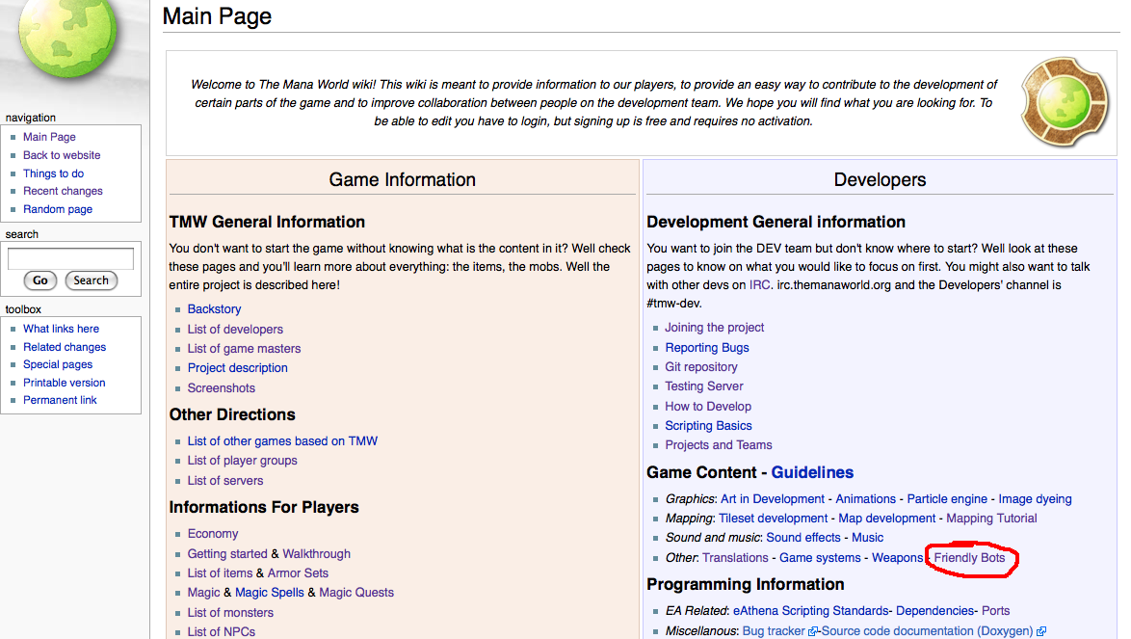Open Image dyeing link
The width and height of the screenshot is (1131, 639).
point(1035,499)
